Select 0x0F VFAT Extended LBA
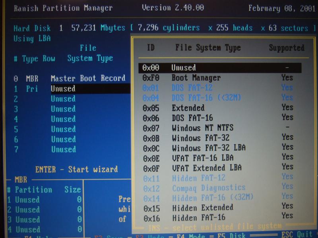The height and width of the screenshot is (238, 318). pyautogui.click(x=218, y=168)
